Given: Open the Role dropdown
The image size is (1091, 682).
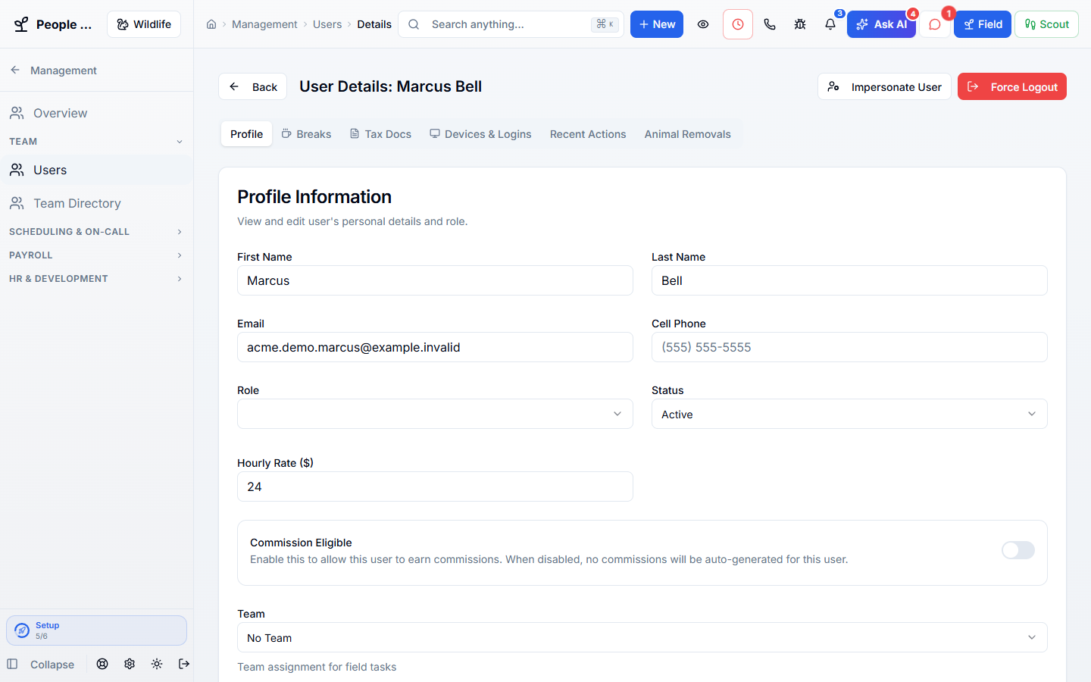Looking at the screenshot, I should click(435, 414).
